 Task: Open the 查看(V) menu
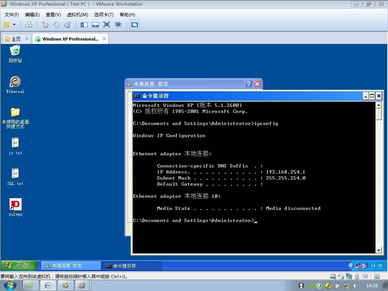pyautogui.click(x=53, y=15)
